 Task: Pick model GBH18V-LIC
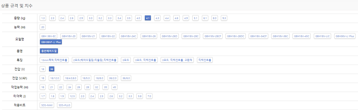(322, 36)
